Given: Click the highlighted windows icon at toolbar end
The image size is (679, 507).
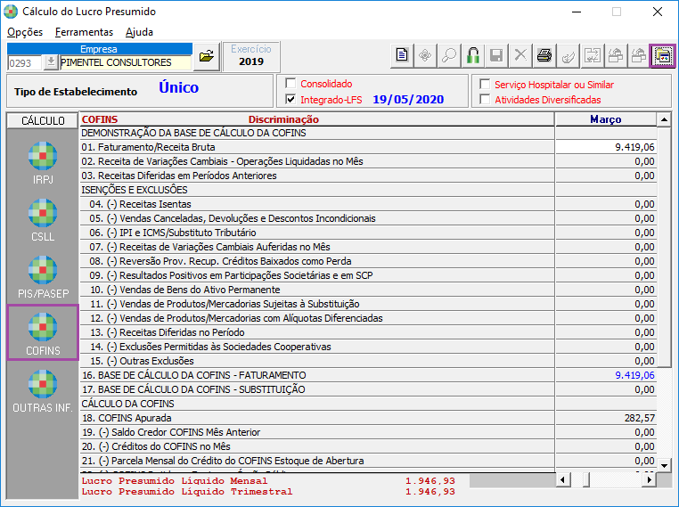Looking at the screenshot, I should click(x=663, y=55).
